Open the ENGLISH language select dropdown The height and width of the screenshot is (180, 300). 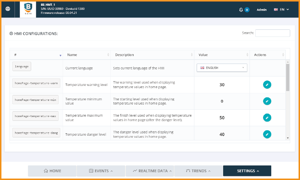222,68
